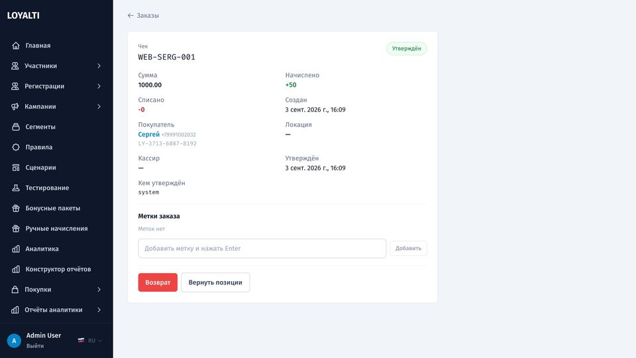636x358 pixels.
Task: Click the written-off value -0
Action: [141, 109]
